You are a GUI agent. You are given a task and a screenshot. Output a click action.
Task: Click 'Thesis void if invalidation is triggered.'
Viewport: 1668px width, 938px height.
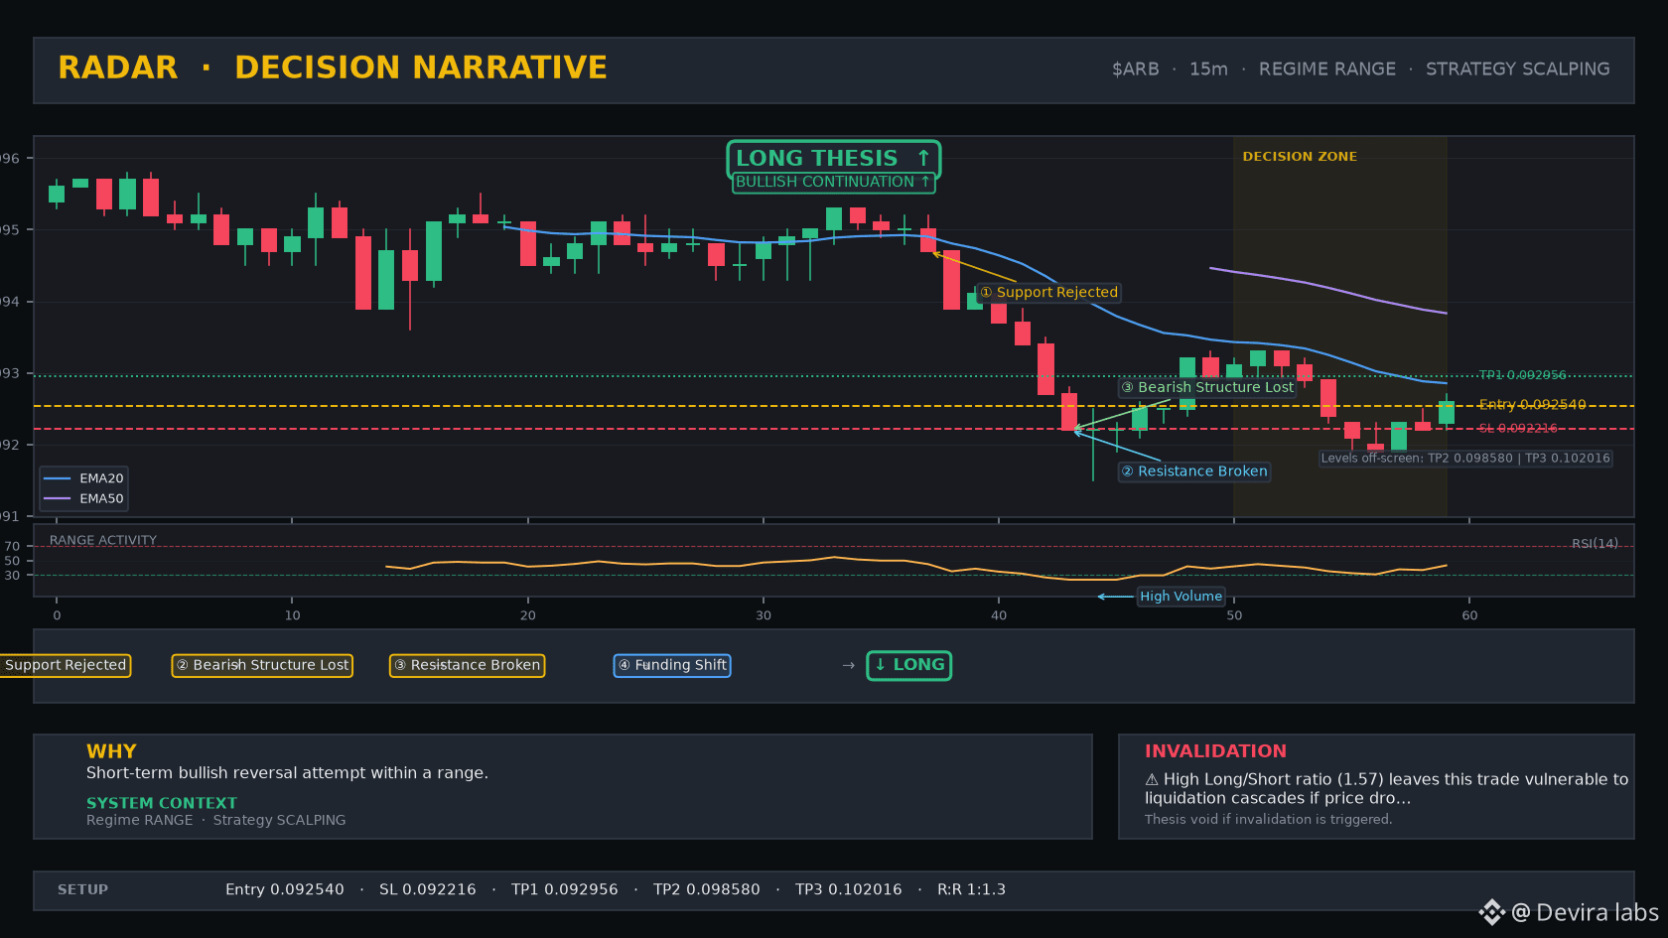pyautogui.click(x=1268, y=820)
